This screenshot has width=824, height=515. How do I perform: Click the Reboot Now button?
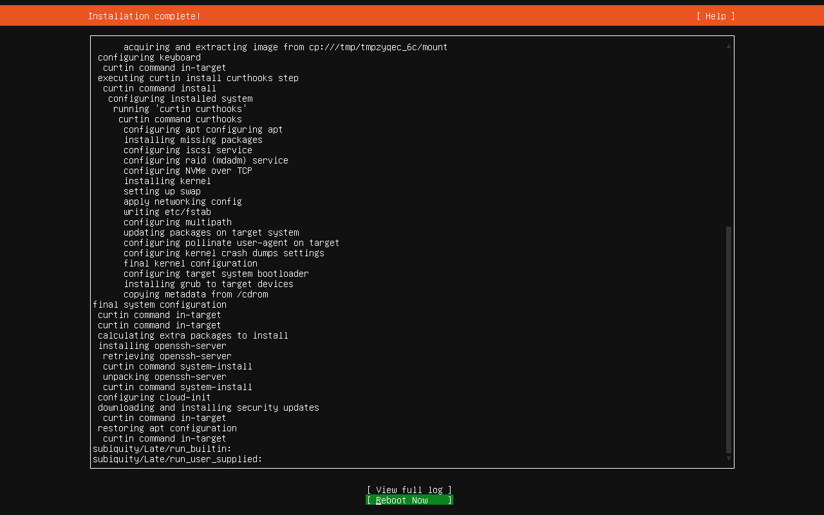click(409, 500)
